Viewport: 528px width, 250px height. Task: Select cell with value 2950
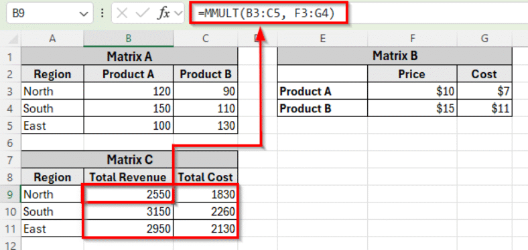pos(128,229)
